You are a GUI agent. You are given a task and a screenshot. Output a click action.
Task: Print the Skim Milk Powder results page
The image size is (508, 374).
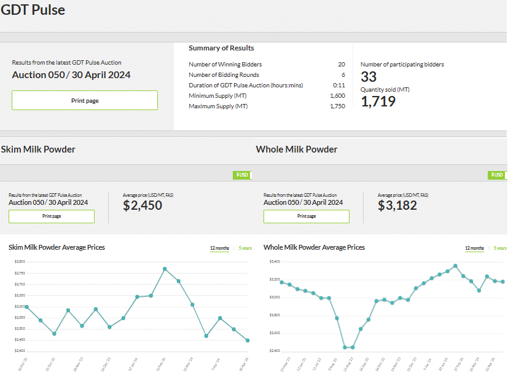(52, 217)
